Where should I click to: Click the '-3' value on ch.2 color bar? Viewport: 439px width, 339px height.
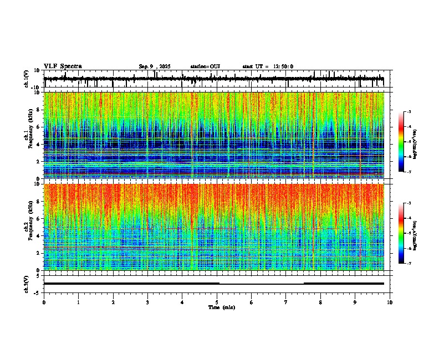409,203
